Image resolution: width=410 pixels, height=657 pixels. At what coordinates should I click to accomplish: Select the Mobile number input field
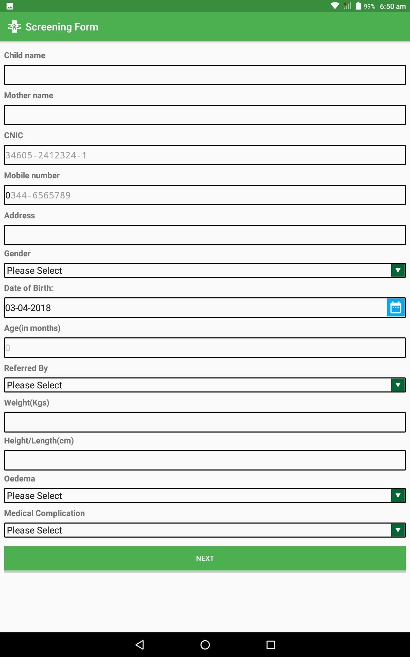(x=205, y=195)
